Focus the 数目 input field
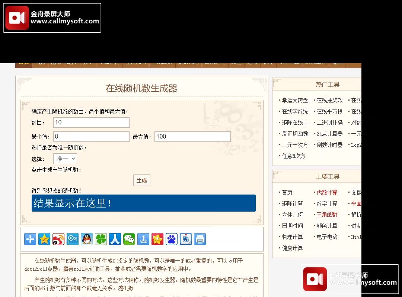402x297 pixels. point(91,123)
